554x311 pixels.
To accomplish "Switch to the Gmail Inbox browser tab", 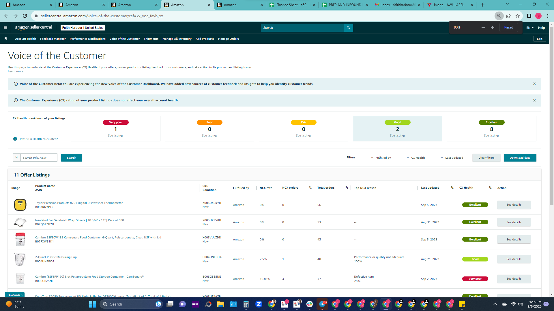I will point(398,5).
